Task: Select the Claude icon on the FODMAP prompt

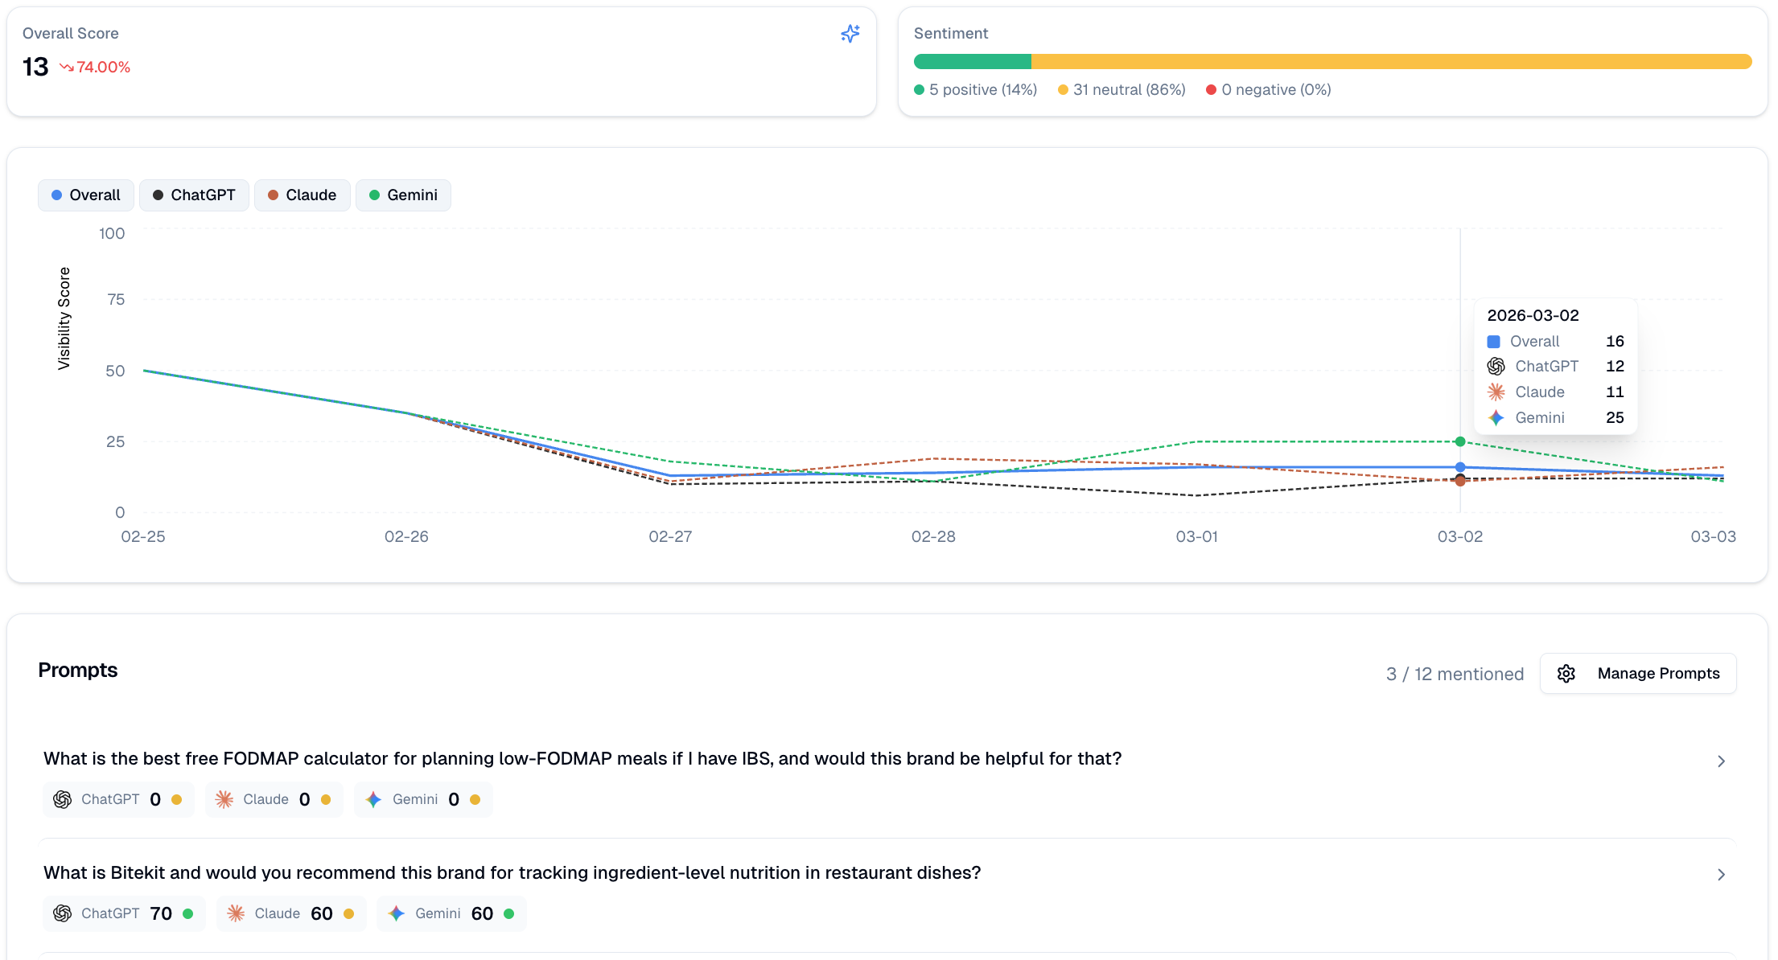Action: click(223, 799)
